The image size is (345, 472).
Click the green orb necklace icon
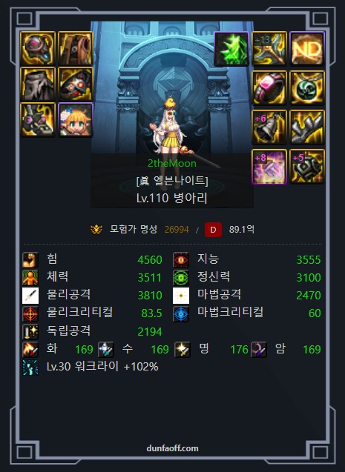[x=307, y=88]
